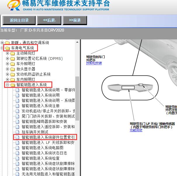The height and width of the screenshot is (176, 177).
Task: Click the tree scrollbar up arrow
Action: click(77, 42)
